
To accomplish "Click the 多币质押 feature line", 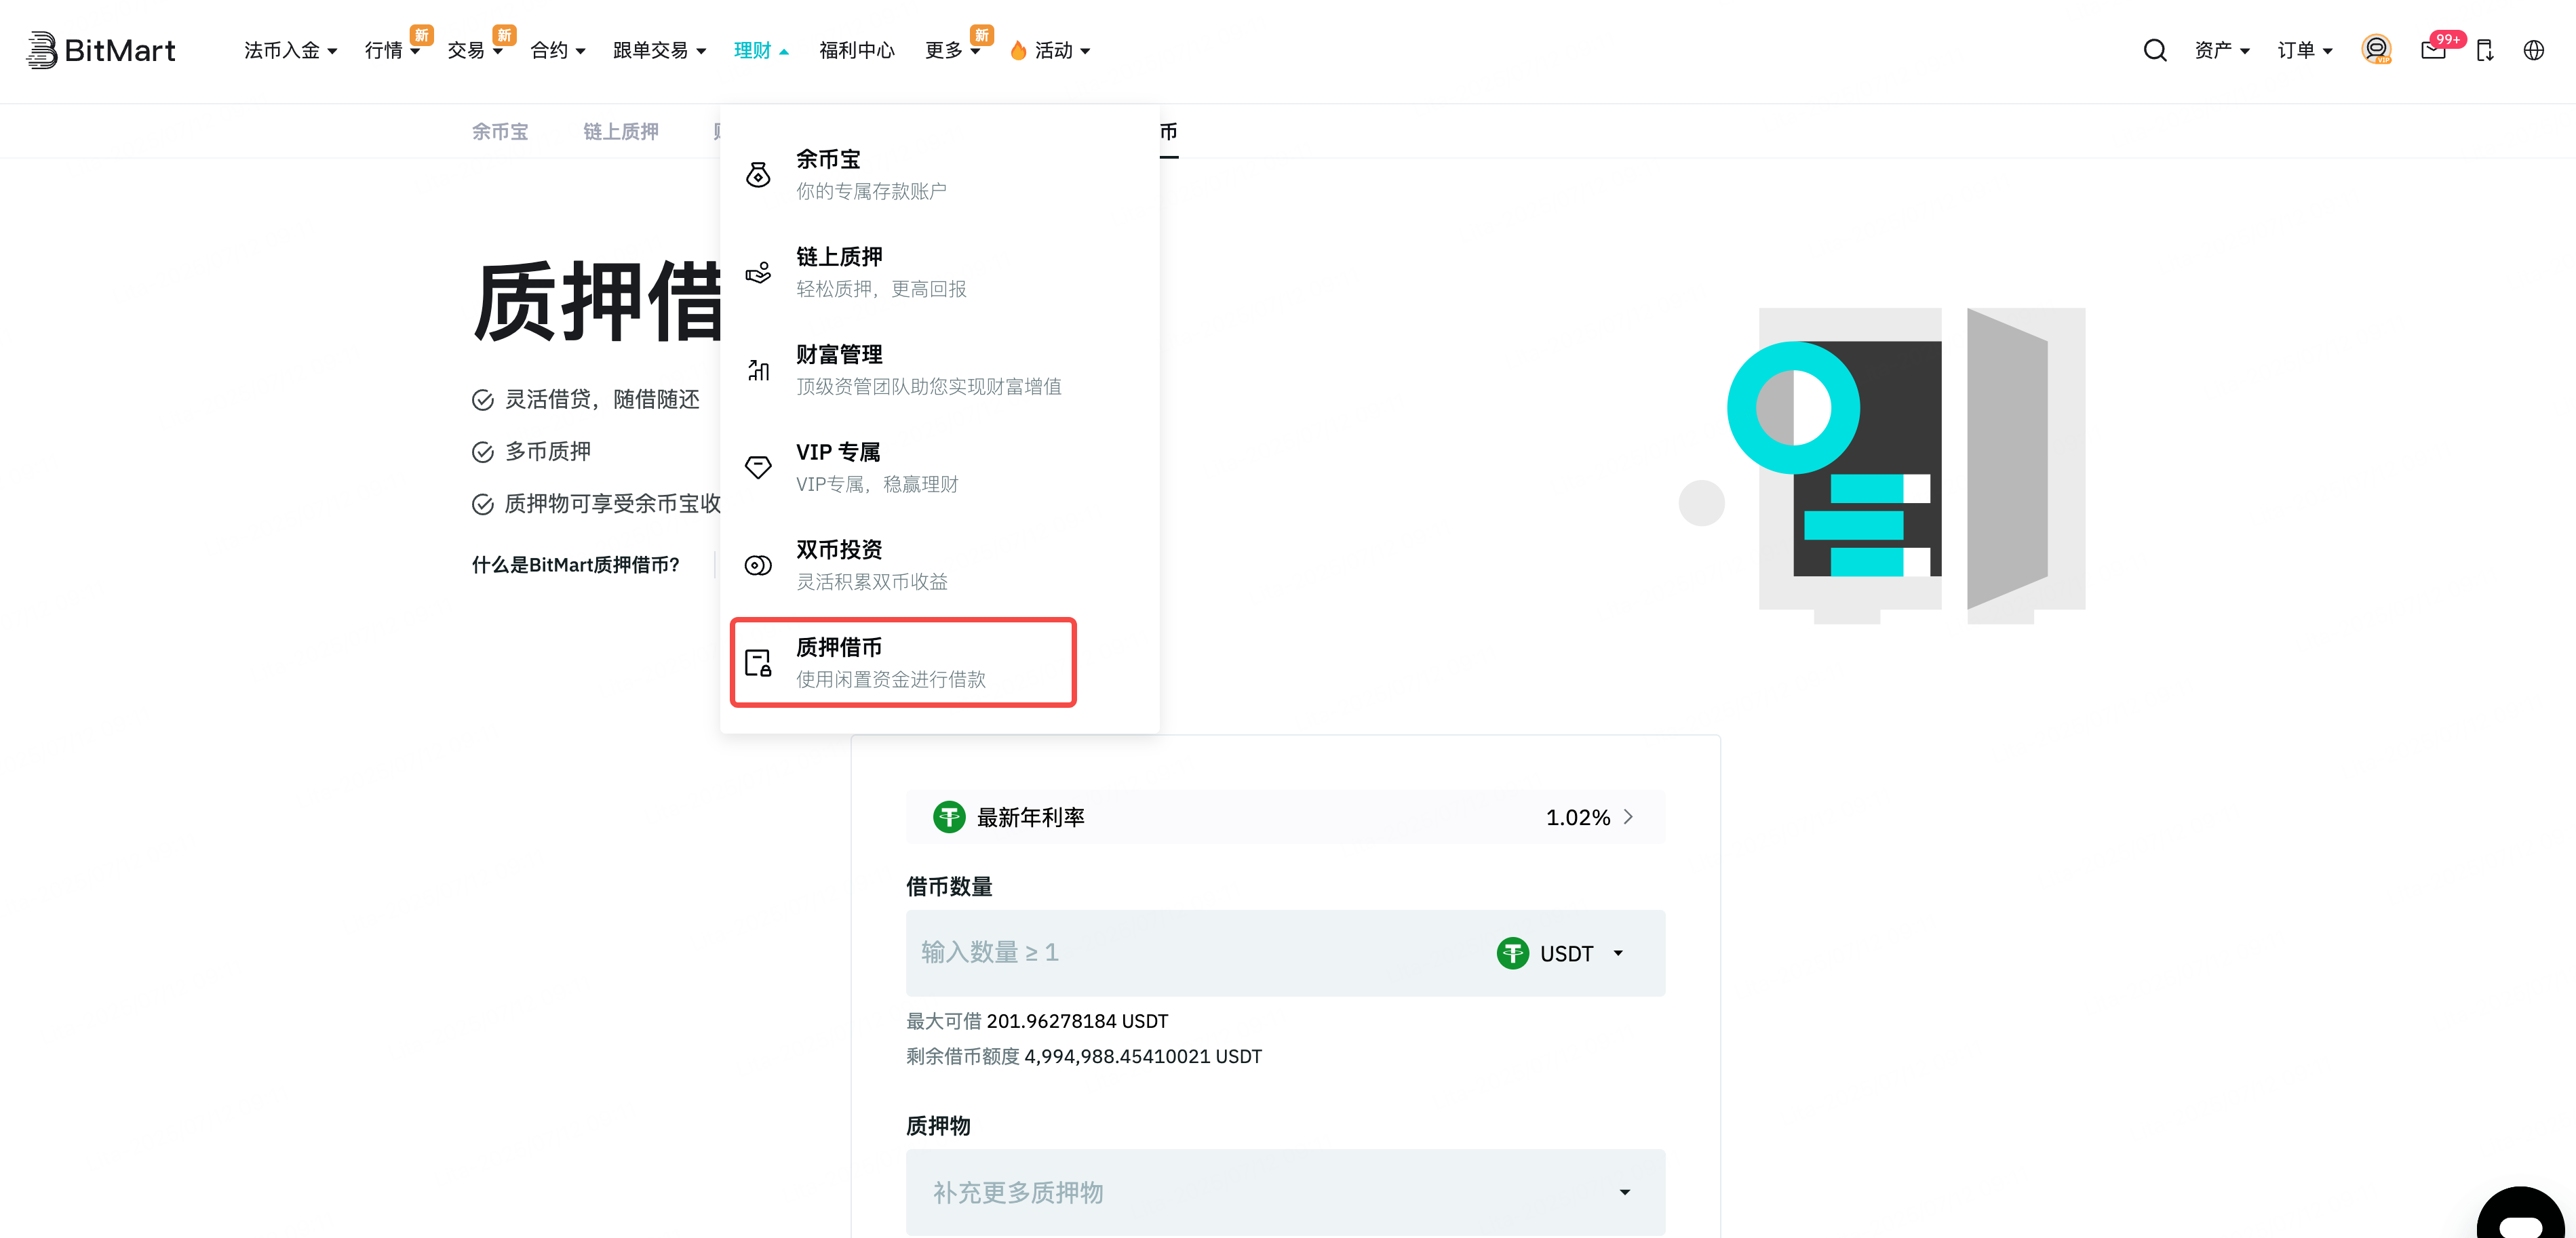I will coord(531,451).
